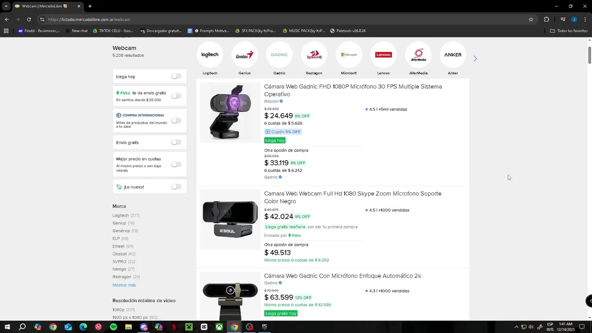Image resolution: width=592 pixels, height=333 pixels.
Task: Go back with browser back arrow
Action: pos(6,19)
